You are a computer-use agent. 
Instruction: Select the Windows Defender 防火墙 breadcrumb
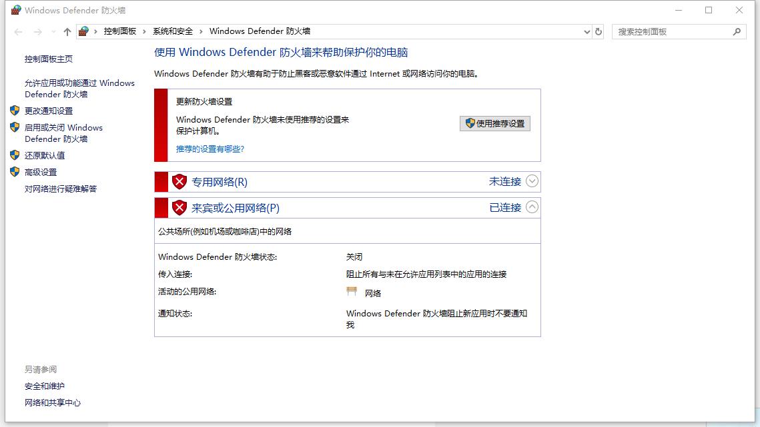click(260, 31)
